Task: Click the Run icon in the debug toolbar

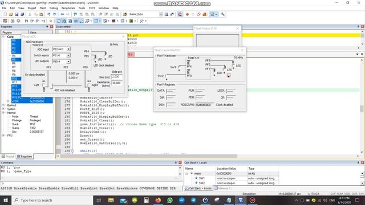Action: tap(13, 21)
